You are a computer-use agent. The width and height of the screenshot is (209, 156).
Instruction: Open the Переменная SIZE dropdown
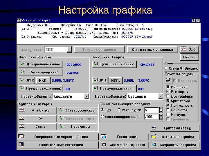coord(69,49)
